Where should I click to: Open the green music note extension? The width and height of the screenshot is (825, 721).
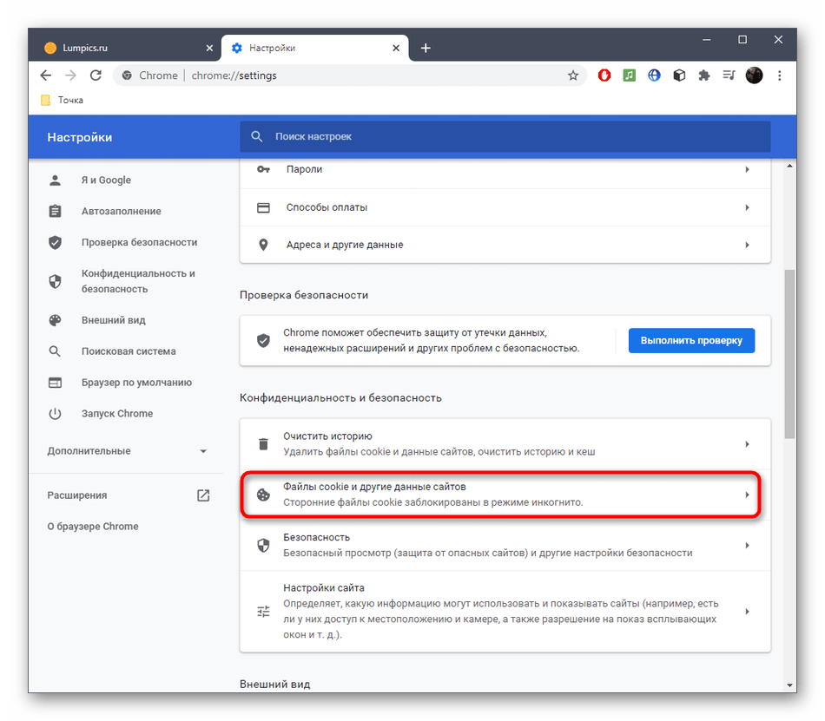(x=630, y=75)
